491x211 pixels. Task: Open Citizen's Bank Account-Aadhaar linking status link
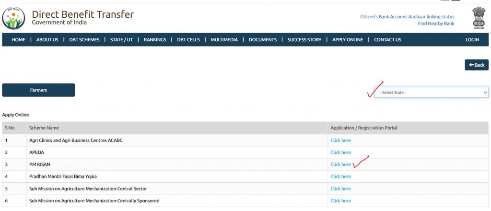[x=408, y=17]
